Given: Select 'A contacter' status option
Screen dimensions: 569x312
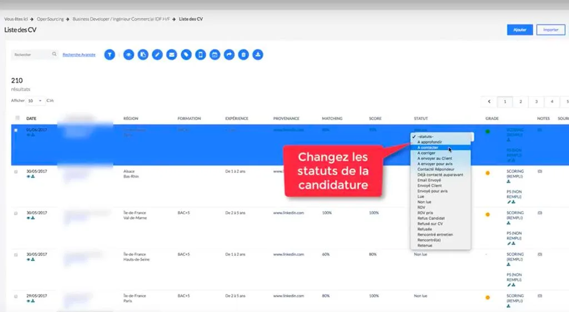Looking at the screenshot, I should coord(441,148).
